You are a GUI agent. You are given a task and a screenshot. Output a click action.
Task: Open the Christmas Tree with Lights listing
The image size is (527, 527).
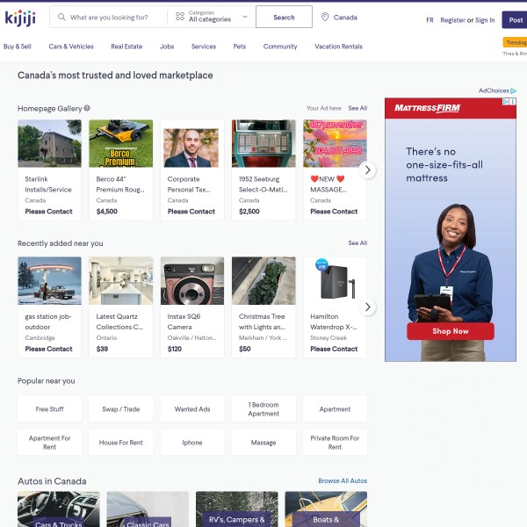263,307
